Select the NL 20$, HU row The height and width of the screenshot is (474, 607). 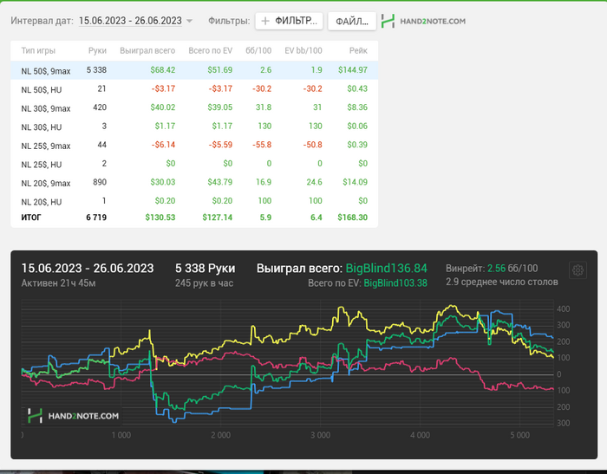point(194,201)
